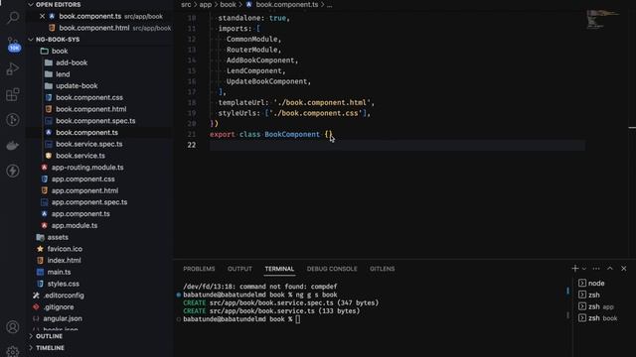Select the TERMINAL tab

click(x=279, y=269)
